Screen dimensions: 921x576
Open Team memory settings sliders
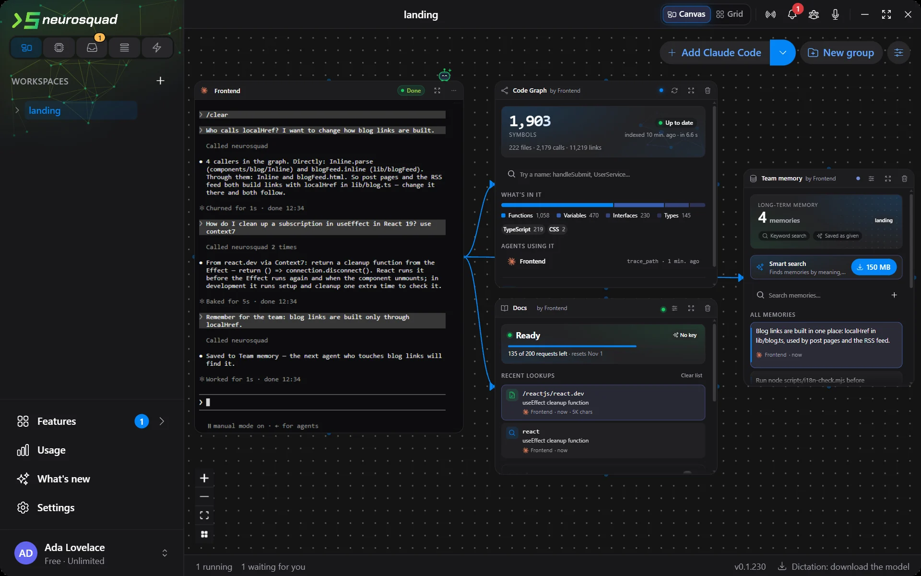(871, 179)
